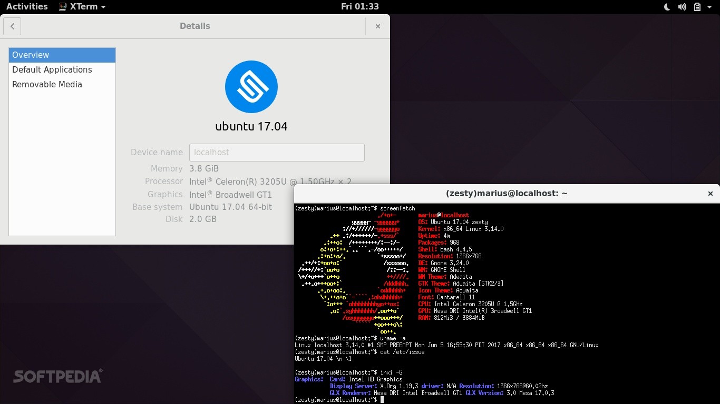Viewport: 720px width, 404px height.
Task: Click the terminal title bar text
Action: click(507, 193)
